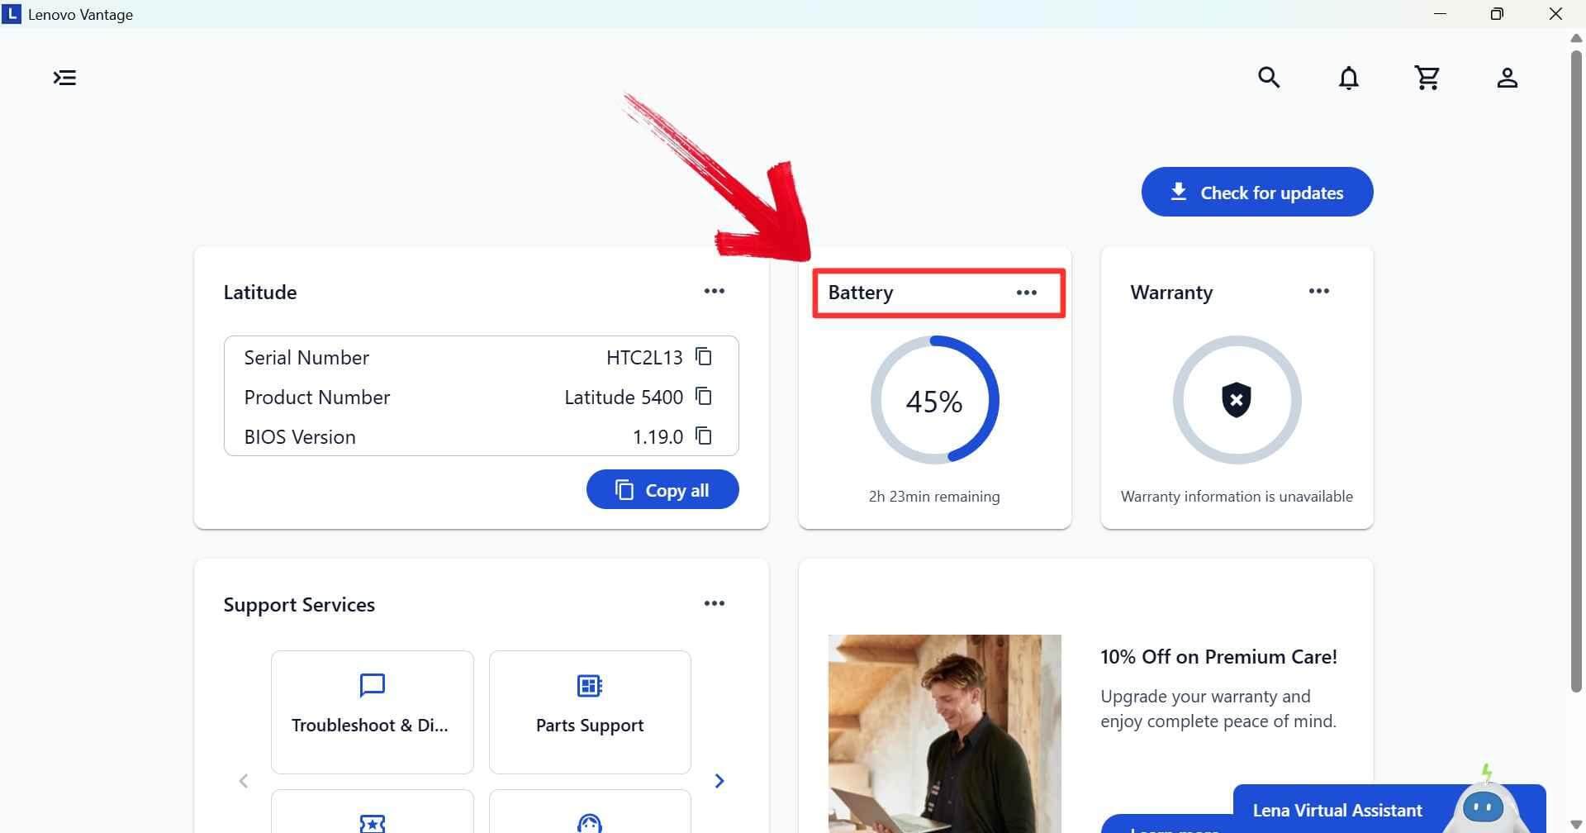Click the Warranty card title
Screen dimensions: 1586x833
(x=1171, y=293)
